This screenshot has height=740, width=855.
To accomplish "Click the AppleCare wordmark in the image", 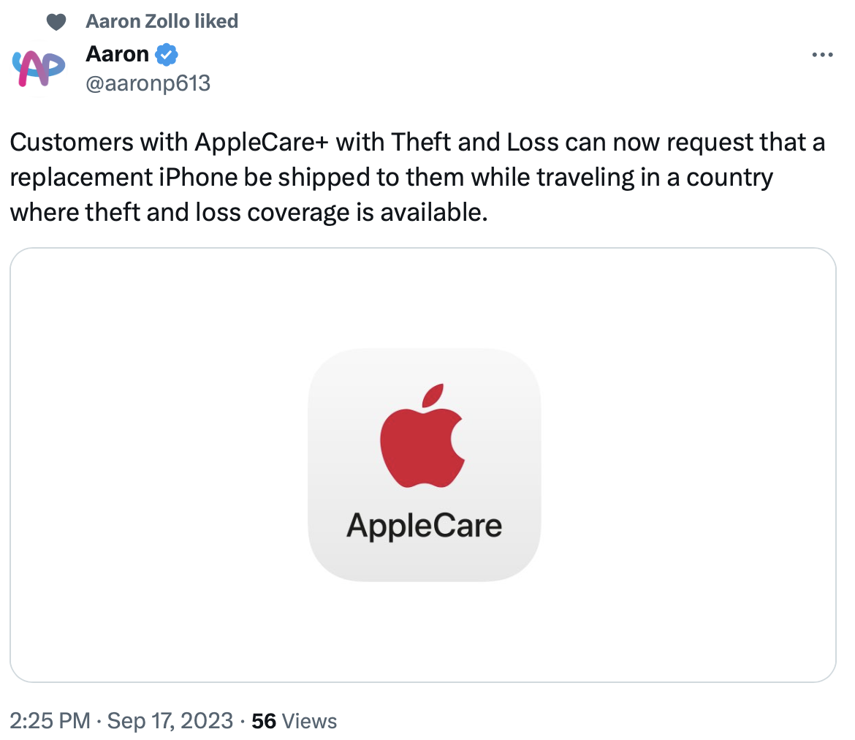I will tap(424, 525).
